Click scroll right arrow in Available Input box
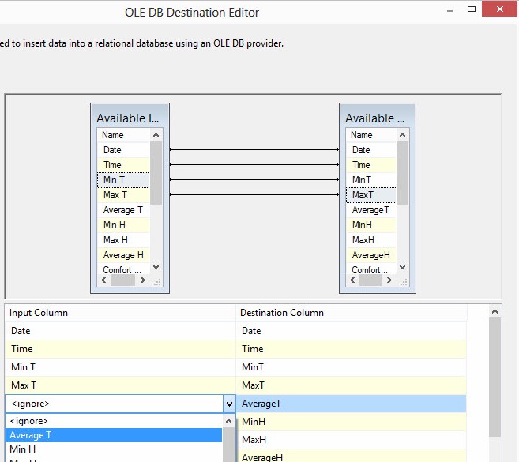The image size is (519, 462). [142, 280]
